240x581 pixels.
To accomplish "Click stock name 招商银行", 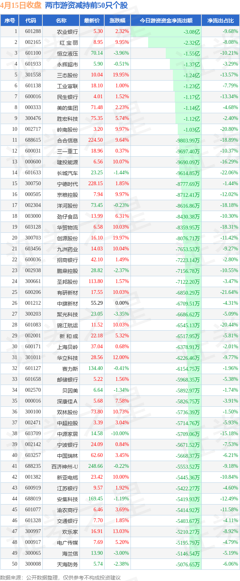I will (67, 260).
